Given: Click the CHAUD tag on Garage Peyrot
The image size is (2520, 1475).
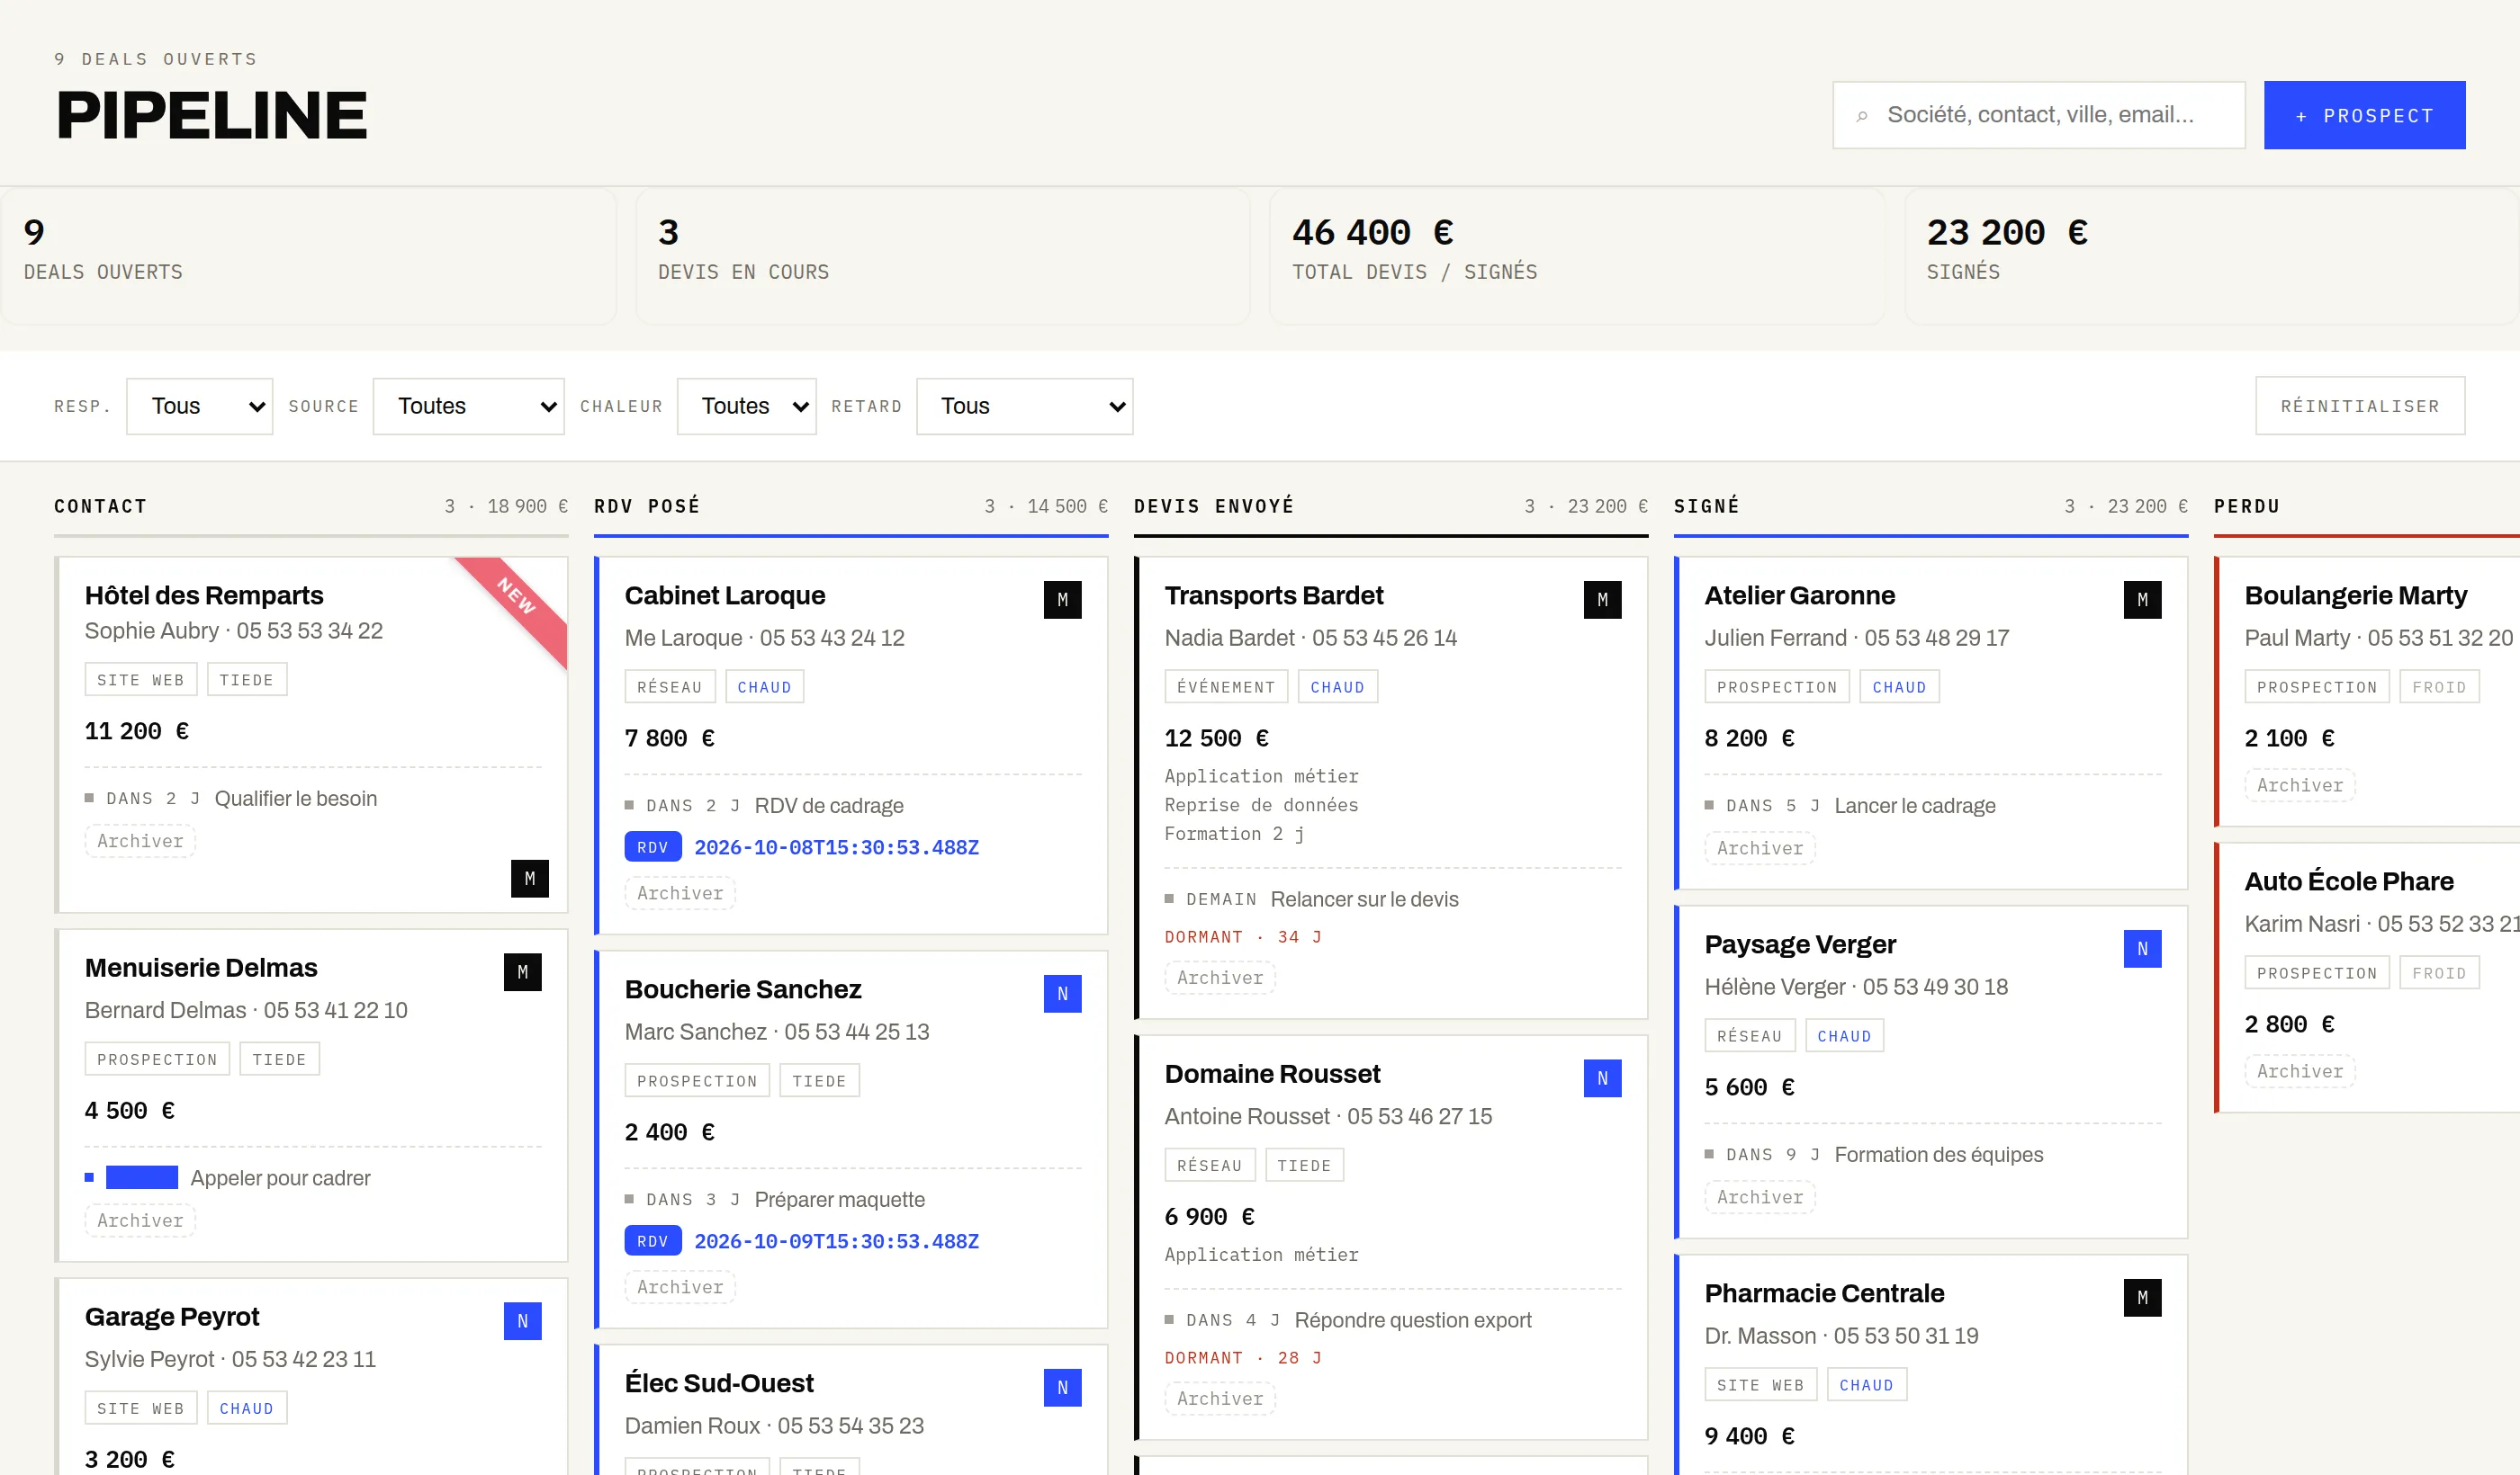Looking at the screenshot, I should [x=246, y=1408].
